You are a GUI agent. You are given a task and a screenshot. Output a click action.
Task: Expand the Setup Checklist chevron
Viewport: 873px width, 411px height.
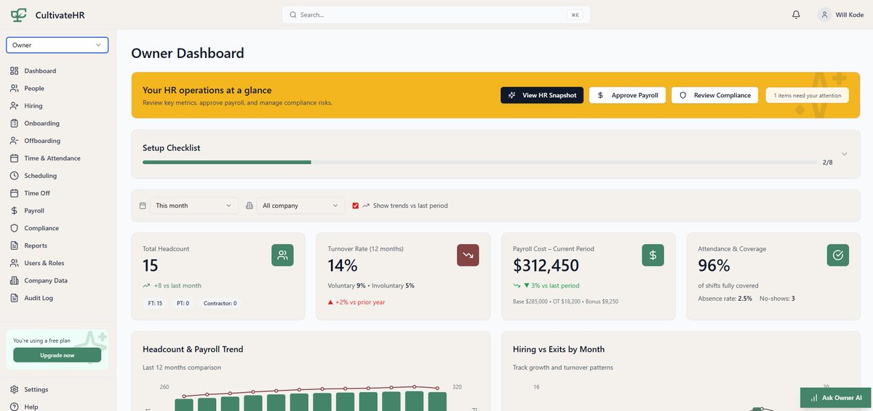pos(845,154)
